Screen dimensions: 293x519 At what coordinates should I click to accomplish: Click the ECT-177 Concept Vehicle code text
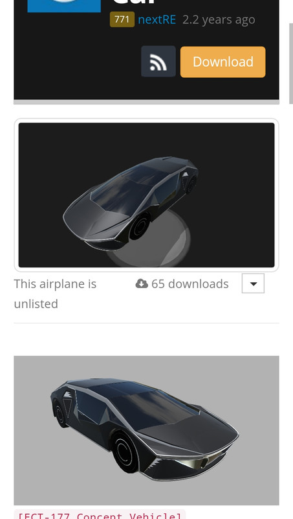click(100, 515)
